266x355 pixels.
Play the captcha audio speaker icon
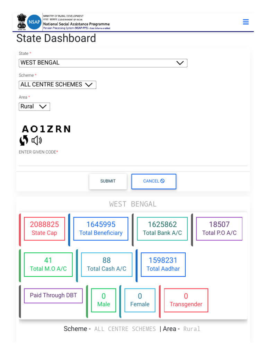36,141
